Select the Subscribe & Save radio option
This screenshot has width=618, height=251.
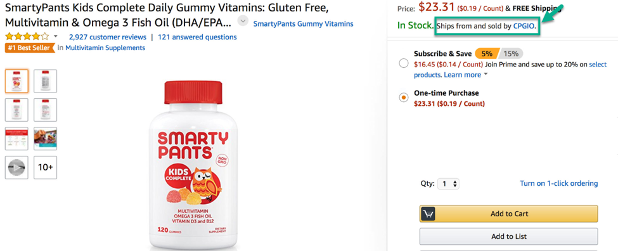404,63
